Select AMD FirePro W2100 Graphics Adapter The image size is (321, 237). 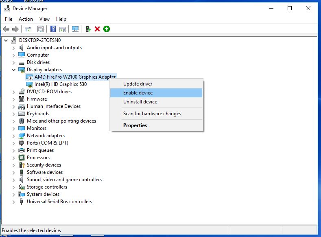pyautogui.click(x=75, y=77)
